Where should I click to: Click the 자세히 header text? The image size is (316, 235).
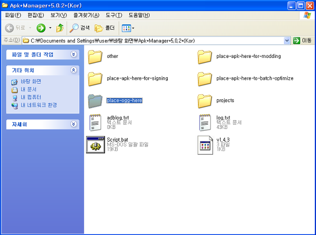click(x=19, y=124)
